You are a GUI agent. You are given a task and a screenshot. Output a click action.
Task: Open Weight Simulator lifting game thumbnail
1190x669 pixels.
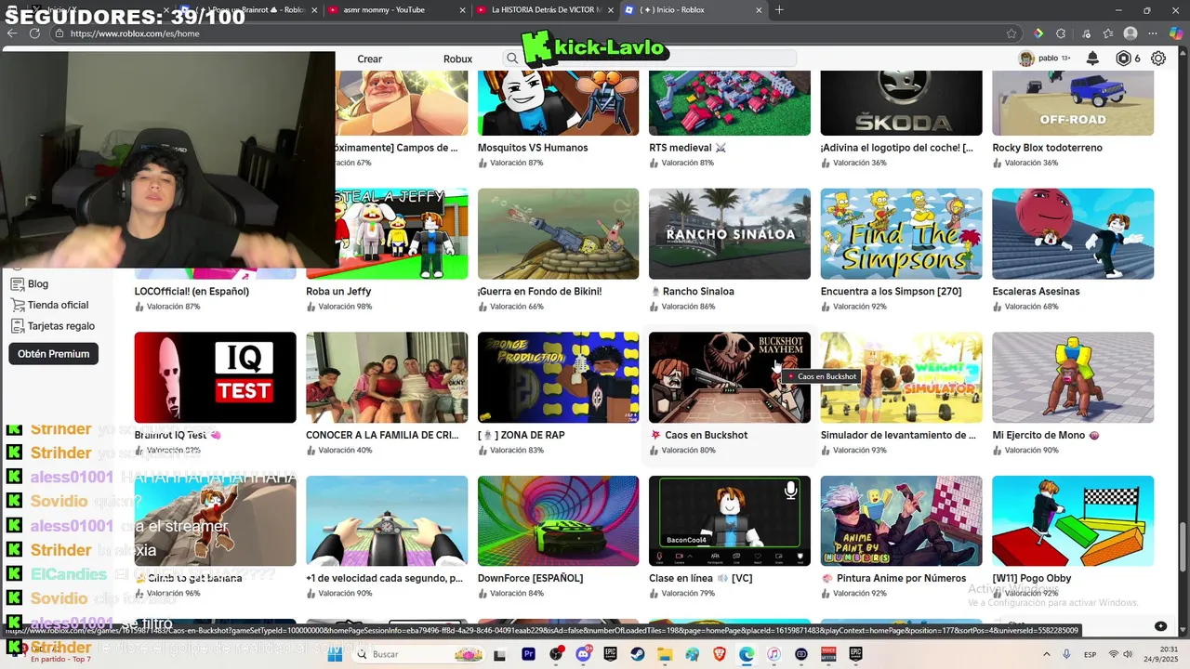tap(901, 377)
